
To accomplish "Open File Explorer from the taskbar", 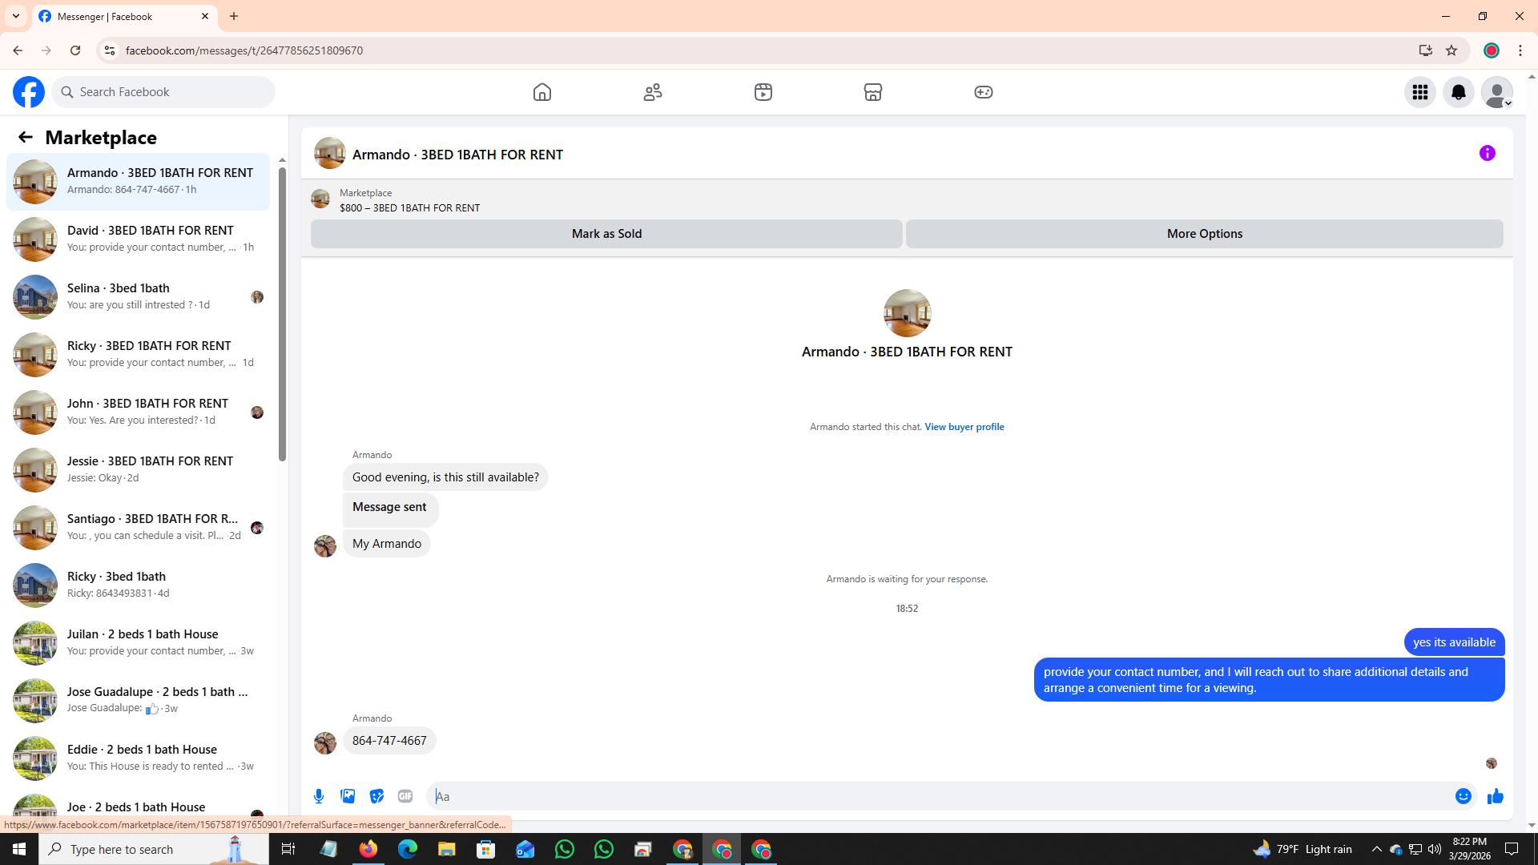I will [x=446, y=849].
